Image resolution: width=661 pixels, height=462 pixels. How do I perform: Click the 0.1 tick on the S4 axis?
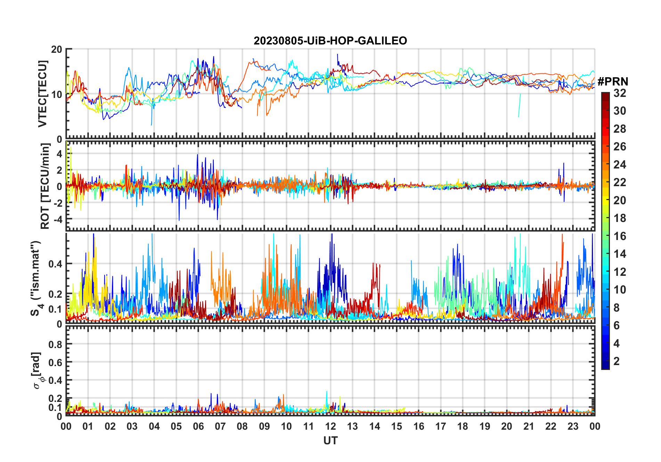[55, 309]
